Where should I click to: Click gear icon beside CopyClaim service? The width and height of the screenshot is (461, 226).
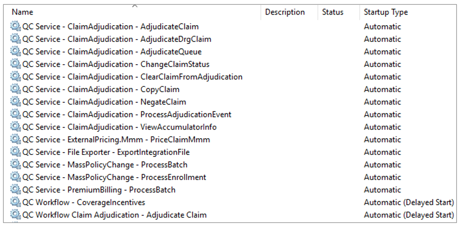coord(15,89)
